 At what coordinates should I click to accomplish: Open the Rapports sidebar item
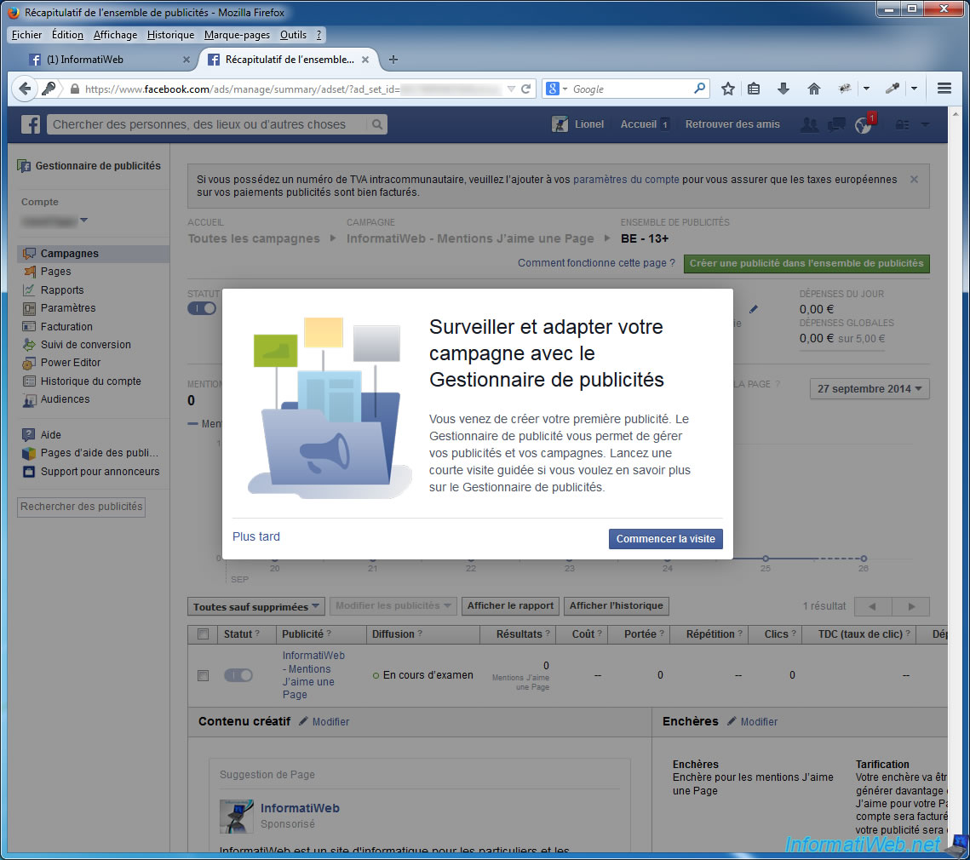point(62,290)
